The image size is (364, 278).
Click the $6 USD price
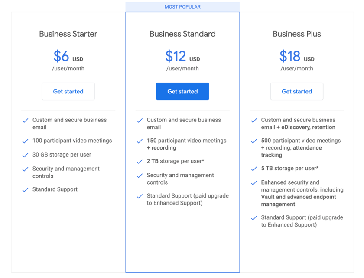(x=68, y=56)
